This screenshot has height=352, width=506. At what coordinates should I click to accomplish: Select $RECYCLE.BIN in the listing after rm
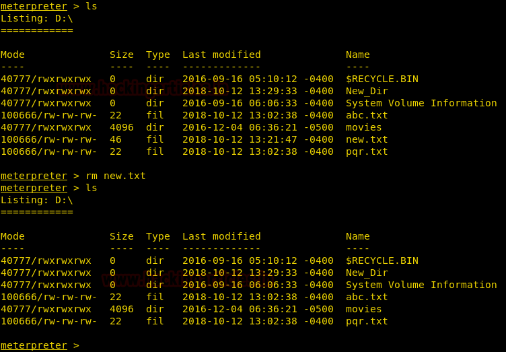(382, 260)
